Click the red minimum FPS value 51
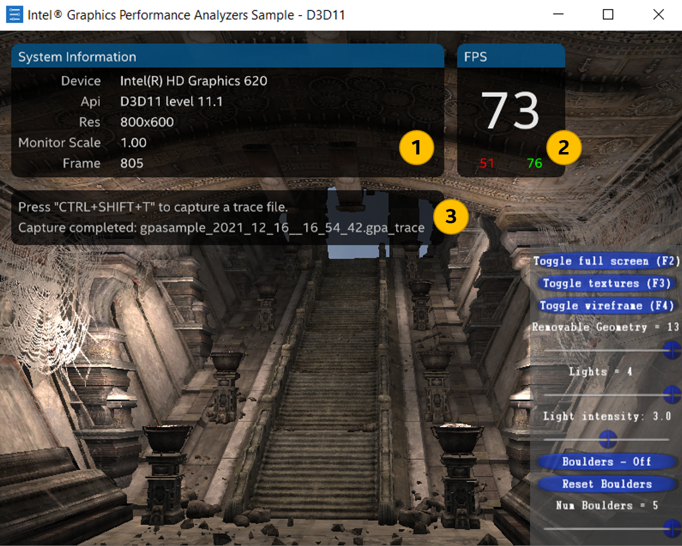This screenshot has width=682, height=546. tap(487, 163)
